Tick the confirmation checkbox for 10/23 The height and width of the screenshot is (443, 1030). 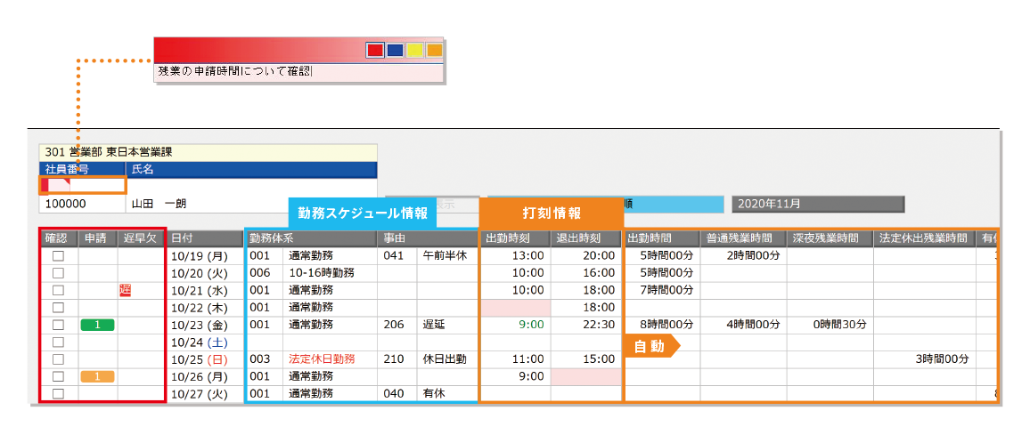point(59,325)
